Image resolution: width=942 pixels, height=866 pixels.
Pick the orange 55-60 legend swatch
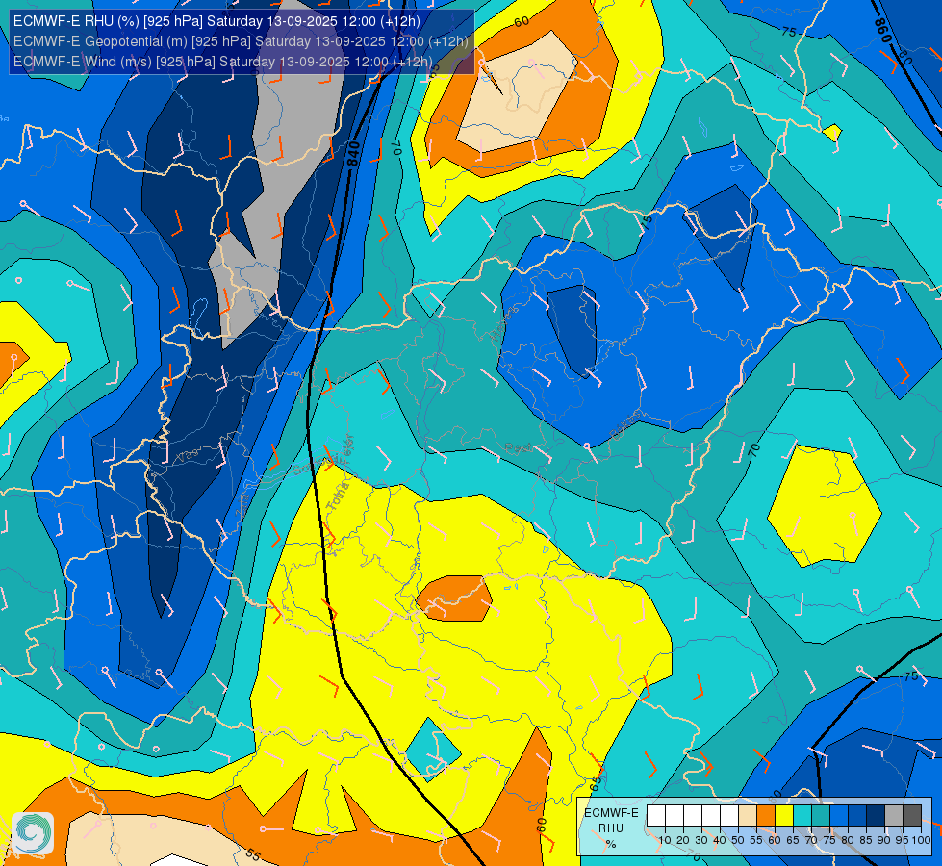(766, 816)
